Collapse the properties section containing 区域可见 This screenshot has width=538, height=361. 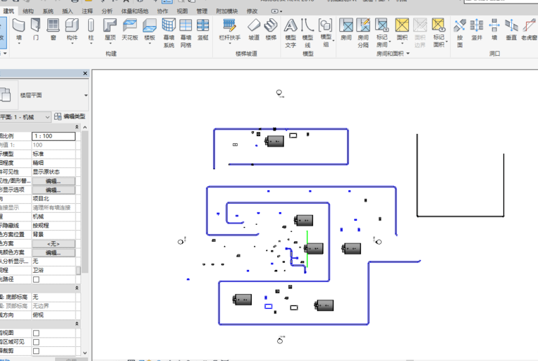[77, 324]
